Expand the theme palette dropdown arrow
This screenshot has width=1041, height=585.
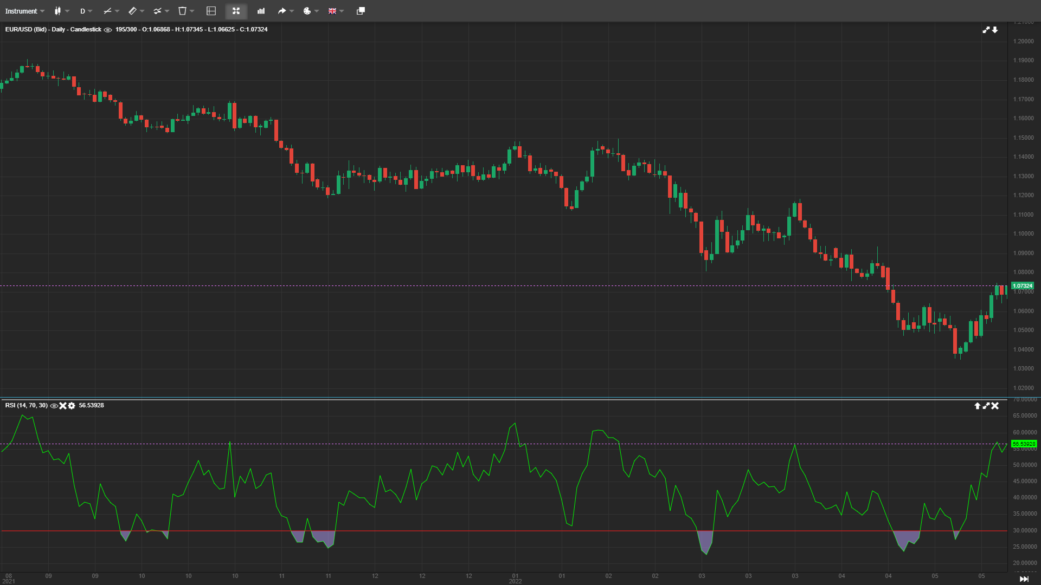click(x=317, y=11)
